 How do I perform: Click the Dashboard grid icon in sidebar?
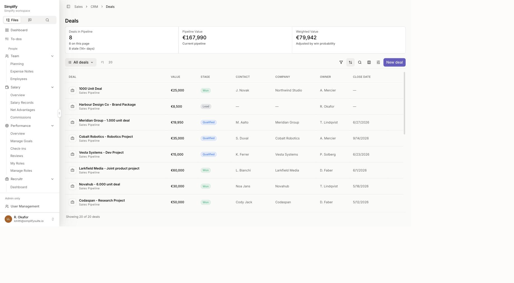(7, 30)
